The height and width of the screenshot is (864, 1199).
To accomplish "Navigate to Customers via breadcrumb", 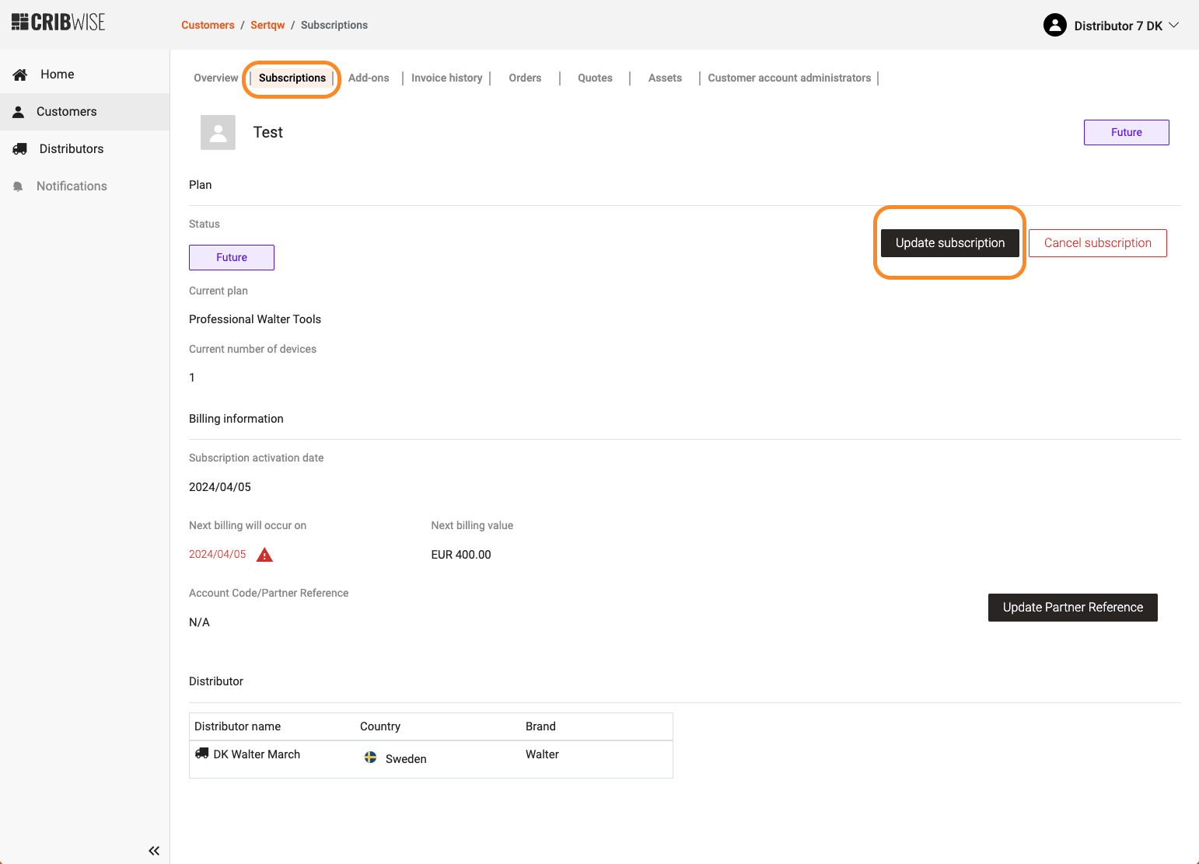I will point(208,25).
